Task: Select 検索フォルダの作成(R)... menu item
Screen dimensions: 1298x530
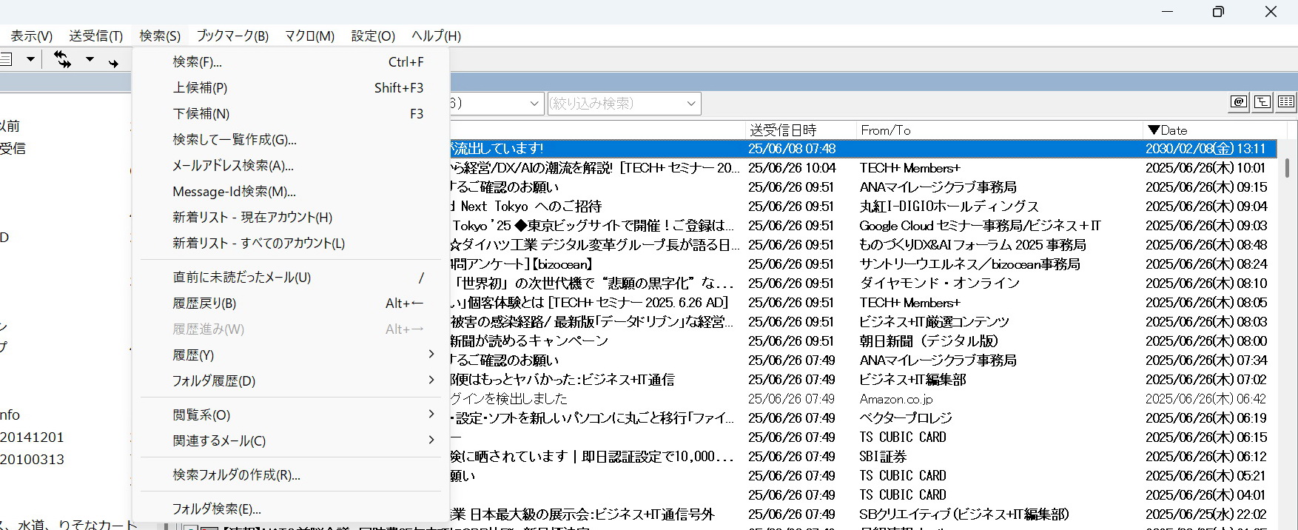Action: [236, 474]
